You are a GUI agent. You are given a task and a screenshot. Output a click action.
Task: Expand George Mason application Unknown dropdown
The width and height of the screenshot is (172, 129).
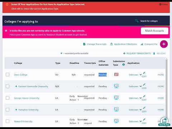pos(135,98)
